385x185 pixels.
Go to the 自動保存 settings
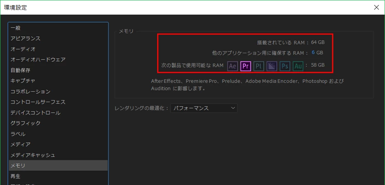58,70
